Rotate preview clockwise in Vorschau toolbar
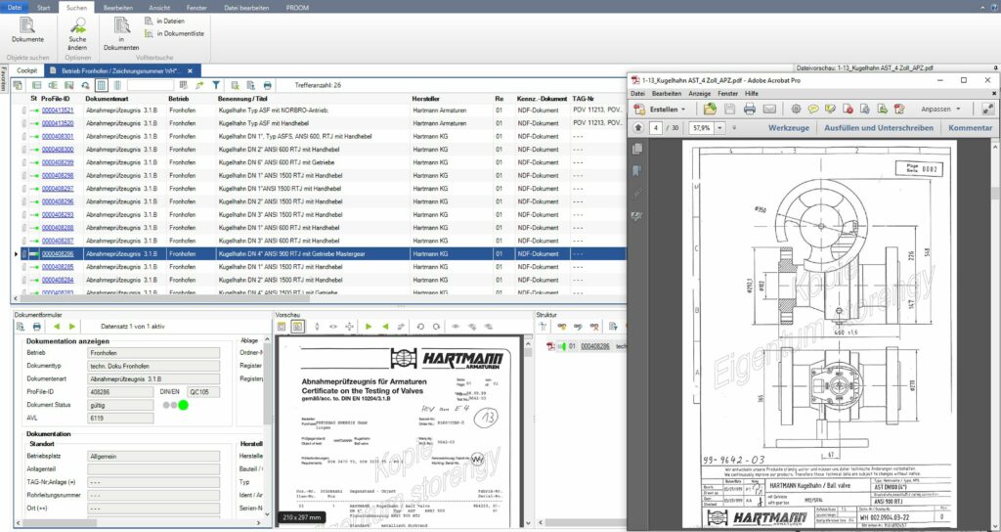The image size is (1001, 532). (x=437, y=326)
